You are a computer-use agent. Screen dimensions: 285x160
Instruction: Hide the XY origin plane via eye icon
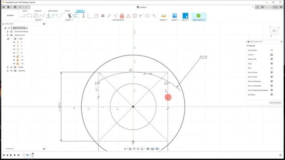pos(14,56)
